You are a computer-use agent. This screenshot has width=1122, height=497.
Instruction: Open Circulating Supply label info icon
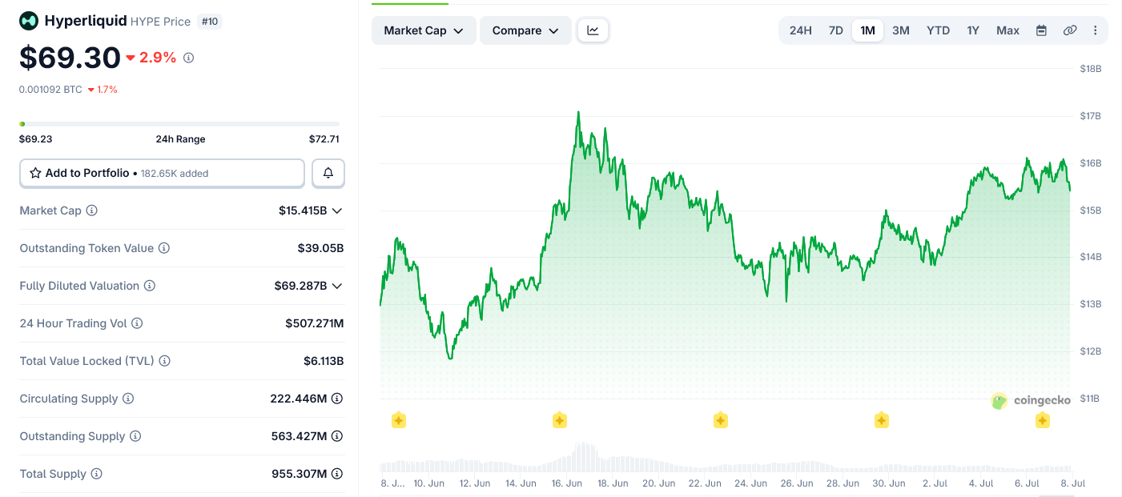point(128,399)
